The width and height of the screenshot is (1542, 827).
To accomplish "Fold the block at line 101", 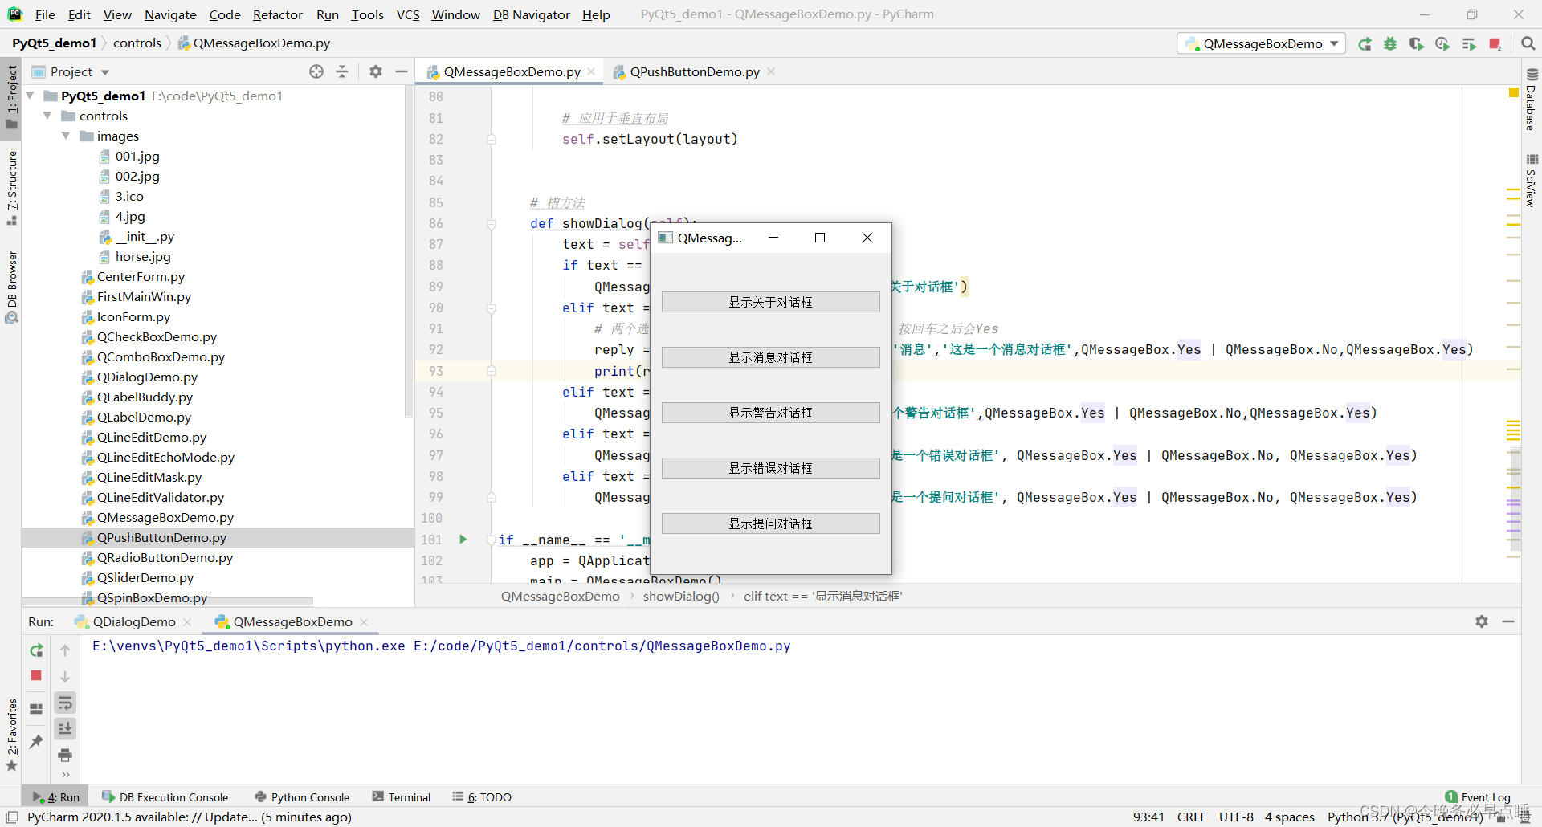I will pyautogui.click(x=492, y=540).
